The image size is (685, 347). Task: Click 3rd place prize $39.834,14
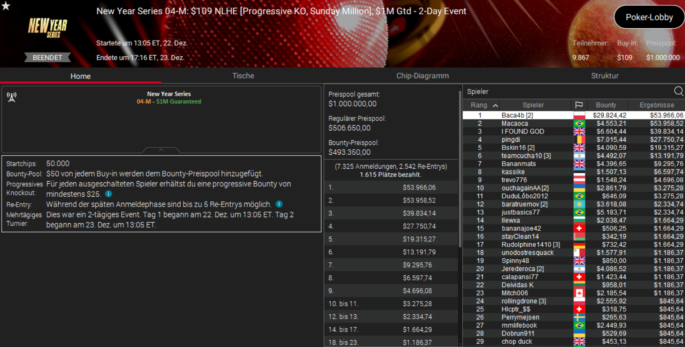pyautogui.click(x=419, y=213)
